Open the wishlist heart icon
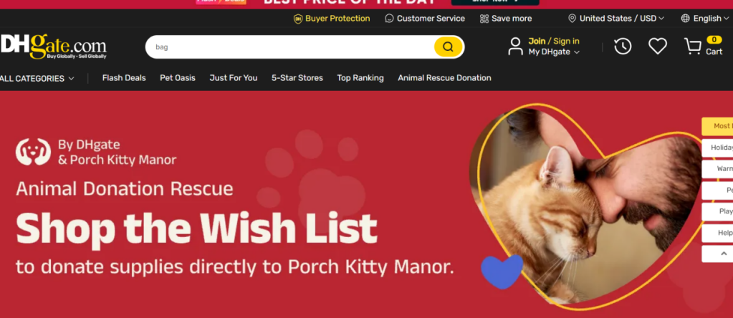 click(658, 47)
